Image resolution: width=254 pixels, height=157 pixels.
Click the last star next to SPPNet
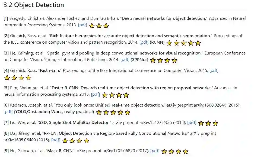point(174,60)
